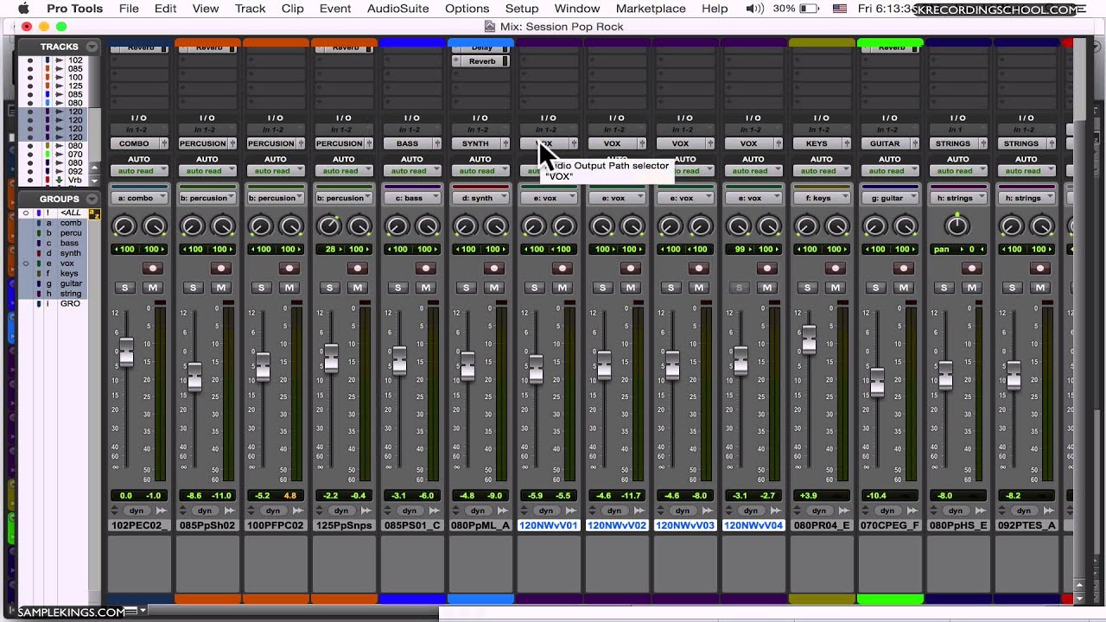Screen dimensions: 1106x622
Task: Click left pan knob of 120NWvV01 track
Action: point(533,226)
